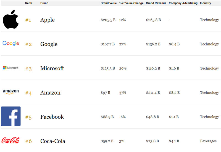
Task: Sort by the Brand Value column header
Action: point(109,3)
